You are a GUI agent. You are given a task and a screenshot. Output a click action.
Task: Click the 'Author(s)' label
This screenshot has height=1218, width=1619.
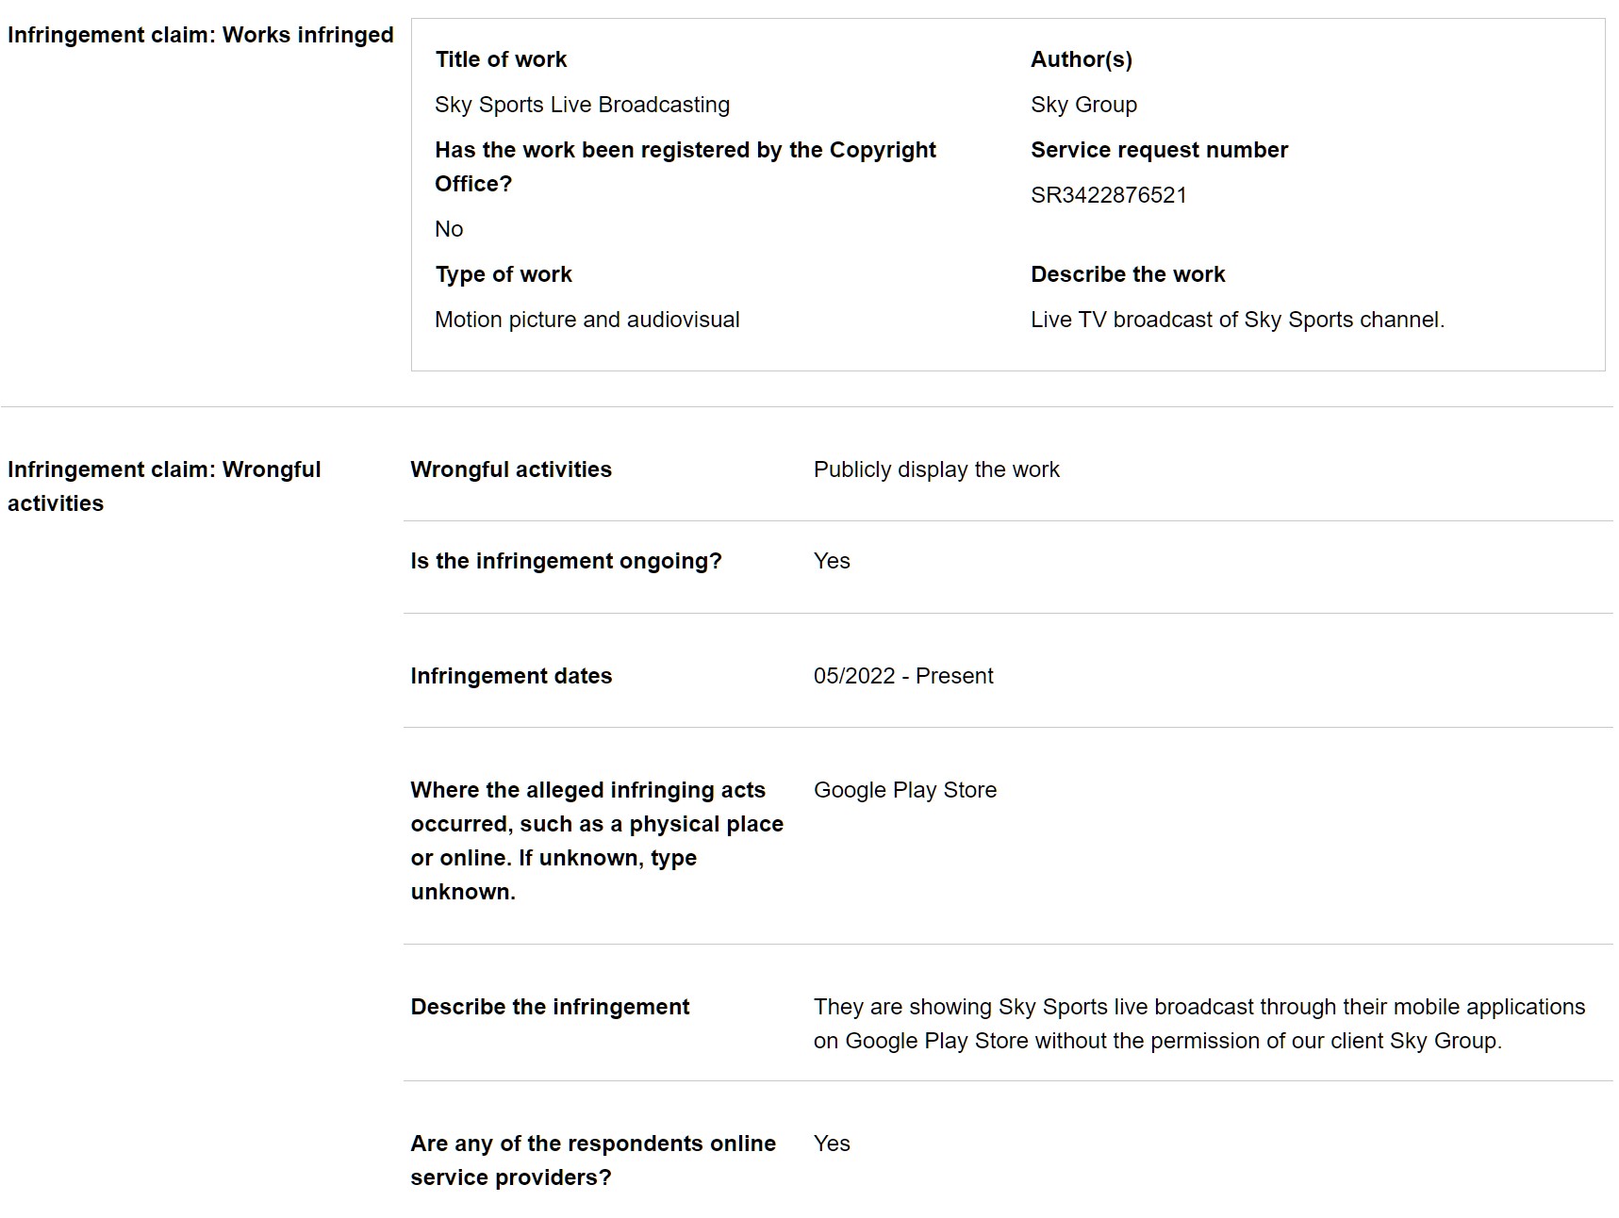(1081, 59)
